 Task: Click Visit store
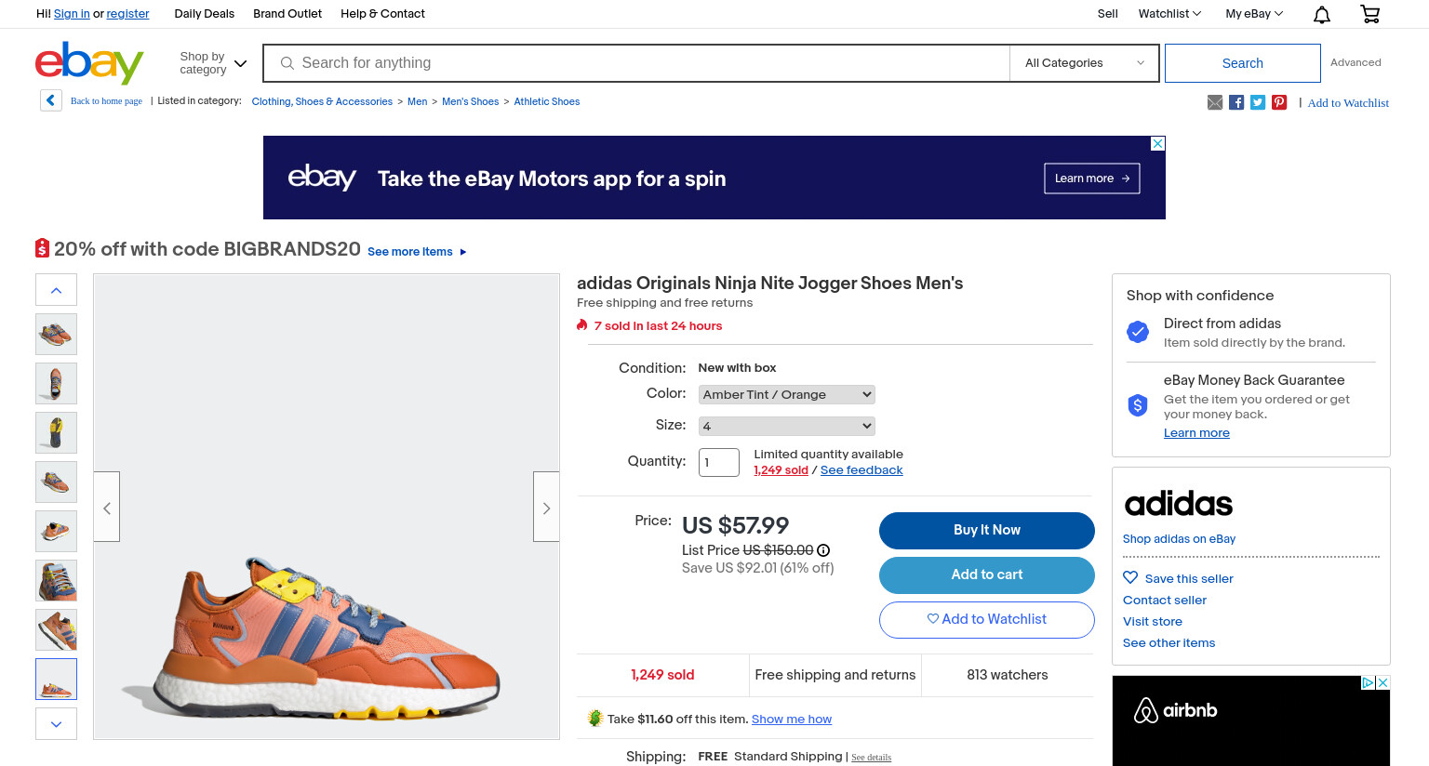click(x=1153, y=622)
